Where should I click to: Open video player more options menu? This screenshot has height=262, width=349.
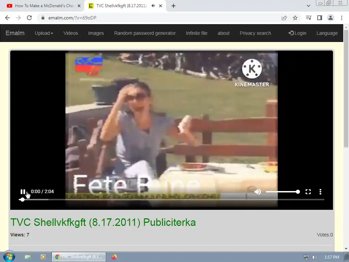click(x=320, y=192)
